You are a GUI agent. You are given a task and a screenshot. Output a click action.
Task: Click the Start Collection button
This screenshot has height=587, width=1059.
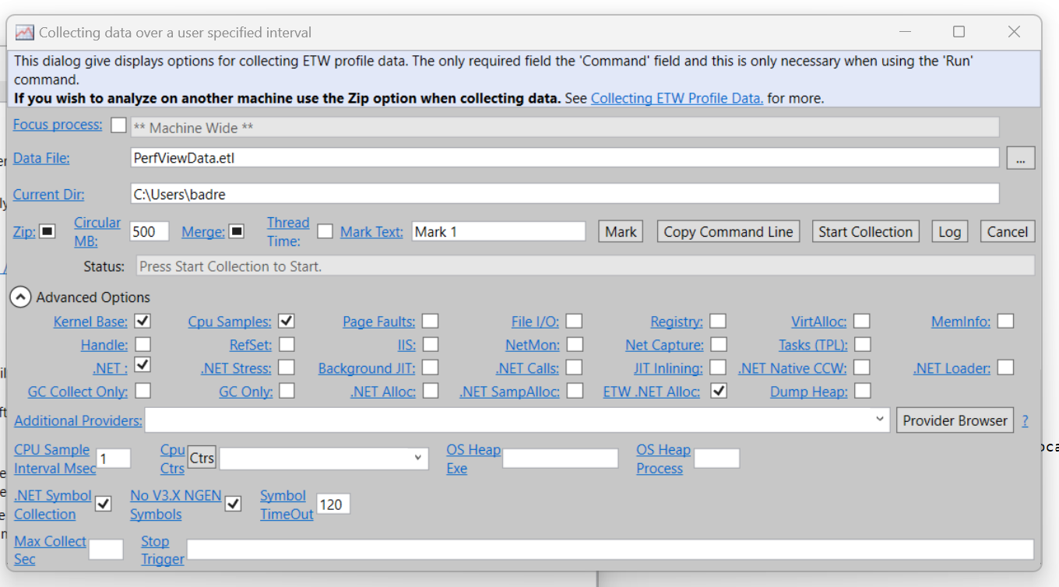point(865,231)
